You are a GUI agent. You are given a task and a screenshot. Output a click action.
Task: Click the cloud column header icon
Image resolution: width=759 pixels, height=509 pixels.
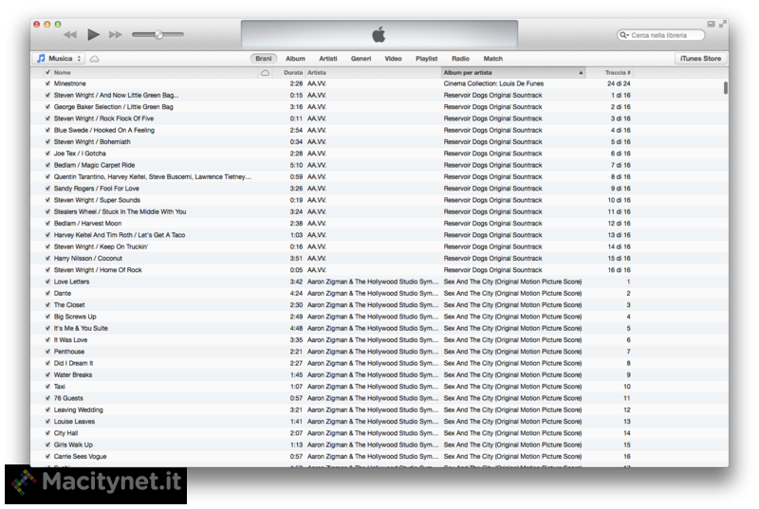266,72
